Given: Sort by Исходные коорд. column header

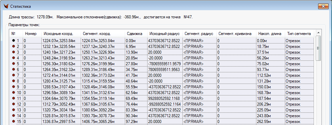Looking at the screenshot, I should (x=61, y=34).
